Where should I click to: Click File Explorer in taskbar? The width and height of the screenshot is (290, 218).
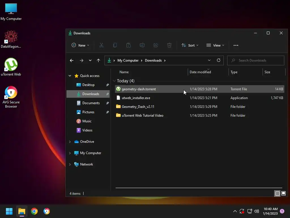coord(22,211)
